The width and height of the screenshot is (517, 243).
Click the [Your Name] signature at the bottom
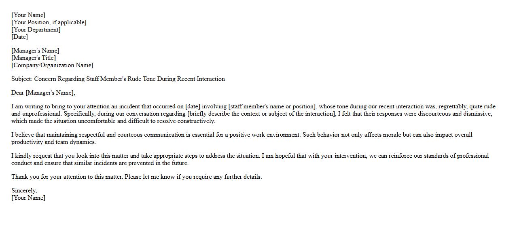pos(28,198)
